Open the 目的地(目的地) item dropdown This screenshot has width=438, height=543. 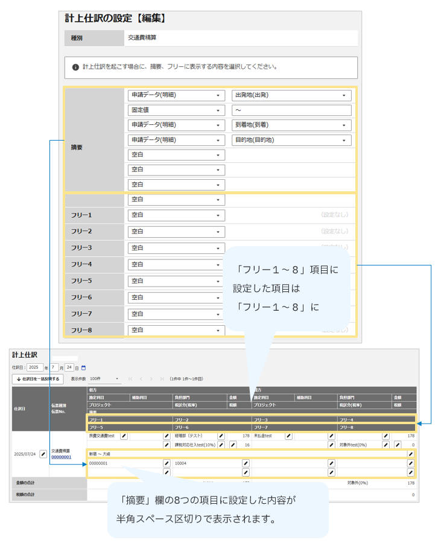tap(291, 140)
